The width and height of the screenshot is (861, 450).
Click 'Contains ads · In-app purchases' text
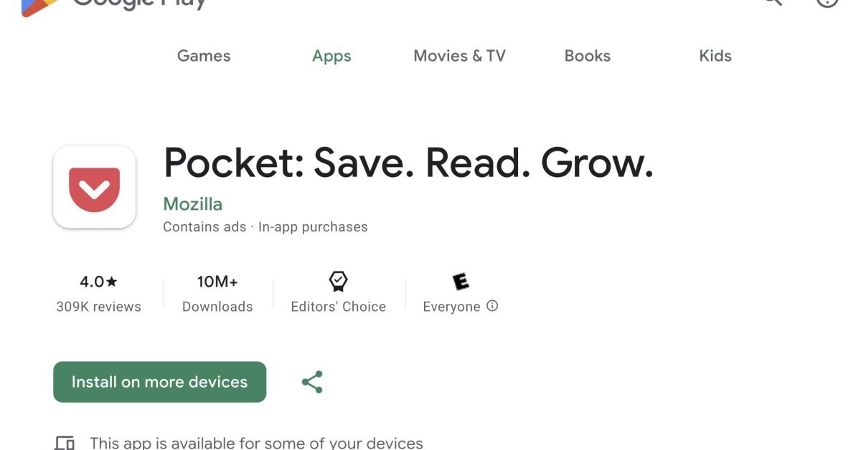coord(265,227)
